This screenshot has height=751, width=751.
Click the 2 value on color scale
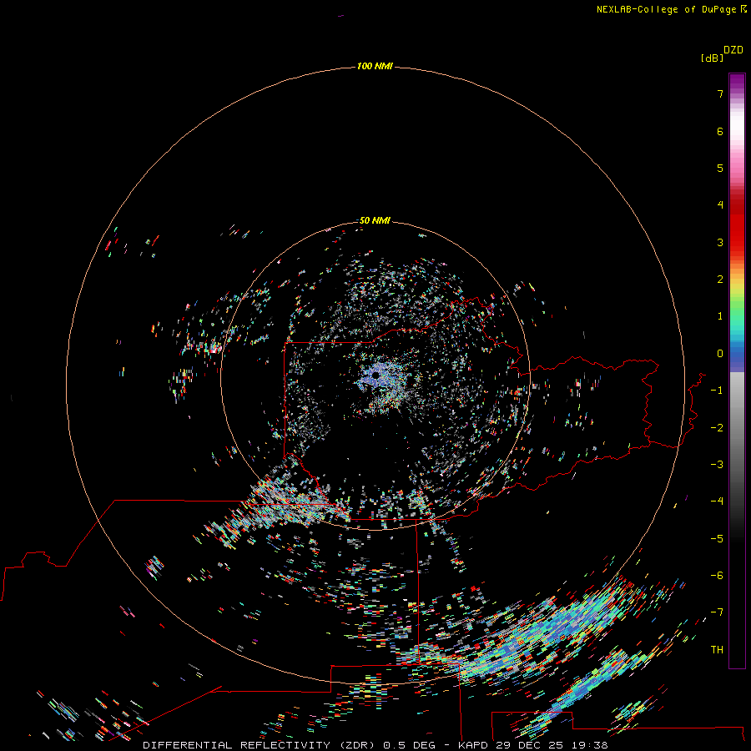720,280
